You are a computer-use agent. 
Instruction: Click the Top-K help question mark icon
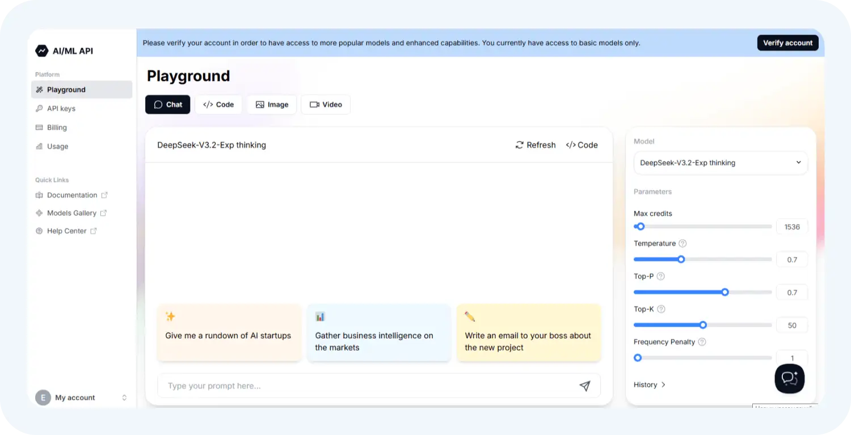[661, 309]
